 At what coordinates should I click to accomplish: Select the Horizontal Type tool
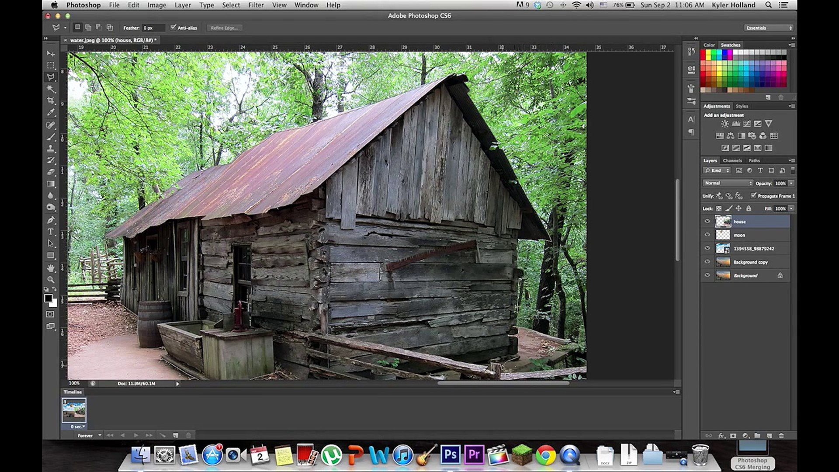51,232
